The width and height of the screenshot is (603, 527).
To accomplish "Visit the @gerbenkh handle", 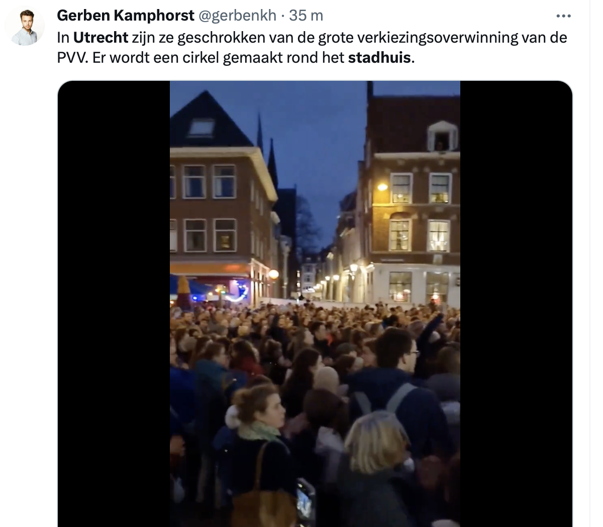I will [238, 16].
